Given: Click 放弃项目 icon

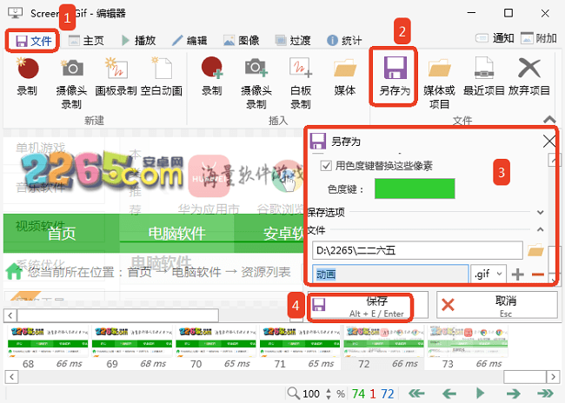Looking at the screenshot, I should pyautogui.click(x=529, y=76).
